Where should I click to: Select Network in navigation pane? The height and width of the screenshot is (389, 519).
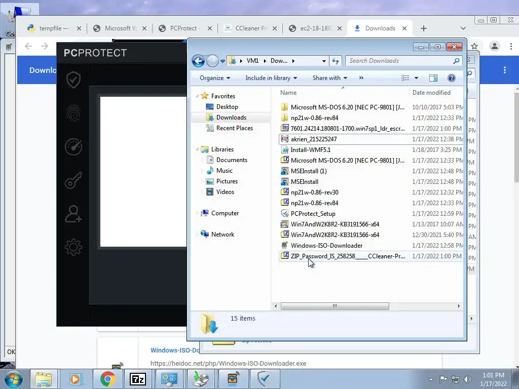point(223,235)
